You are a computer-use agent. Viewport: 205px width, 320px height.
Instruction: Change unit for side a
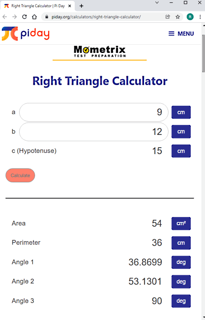[181, 112]
